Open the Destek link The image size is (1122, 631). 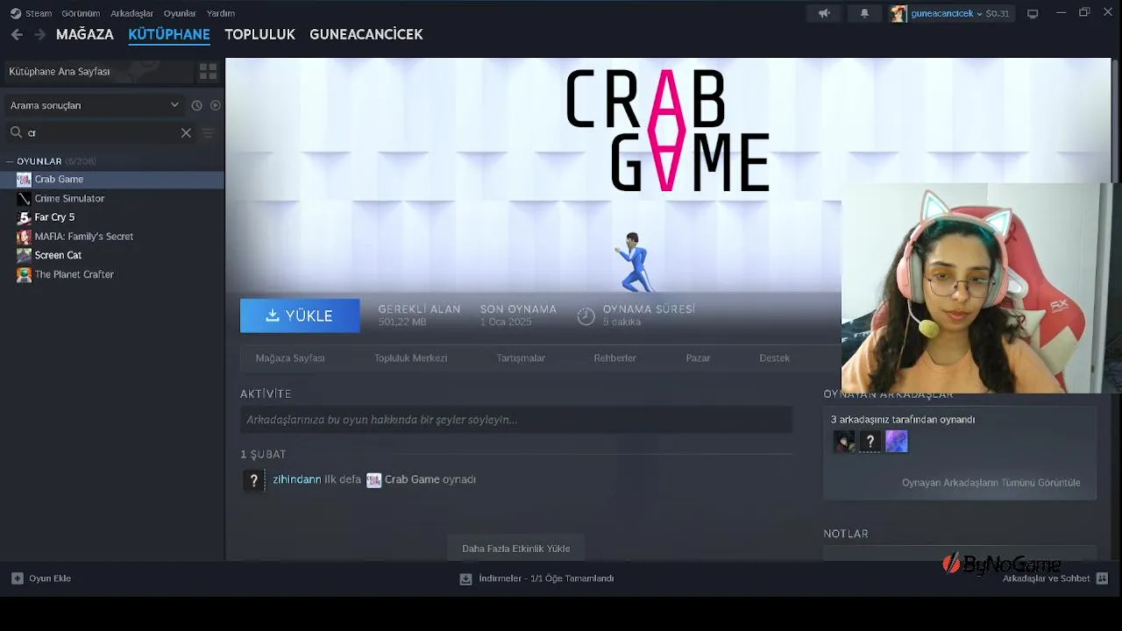click(x=774, y=358)
